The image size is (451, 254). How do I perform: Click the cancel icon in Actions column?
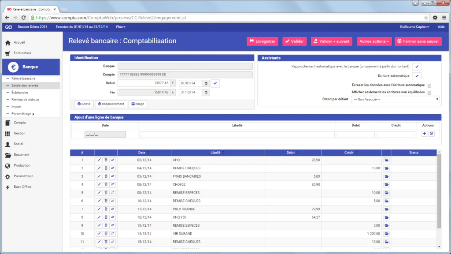click(432, 134)
